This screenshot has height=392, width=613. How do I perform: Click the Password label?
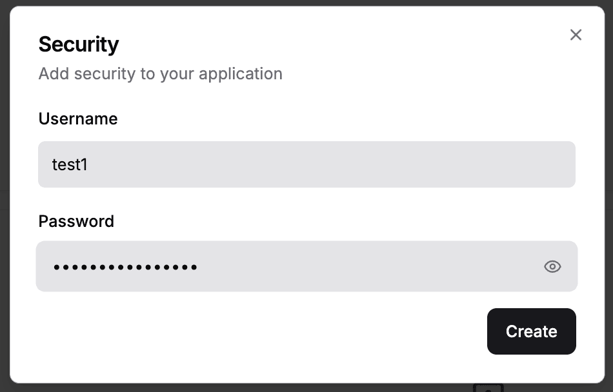coord(76,221)
